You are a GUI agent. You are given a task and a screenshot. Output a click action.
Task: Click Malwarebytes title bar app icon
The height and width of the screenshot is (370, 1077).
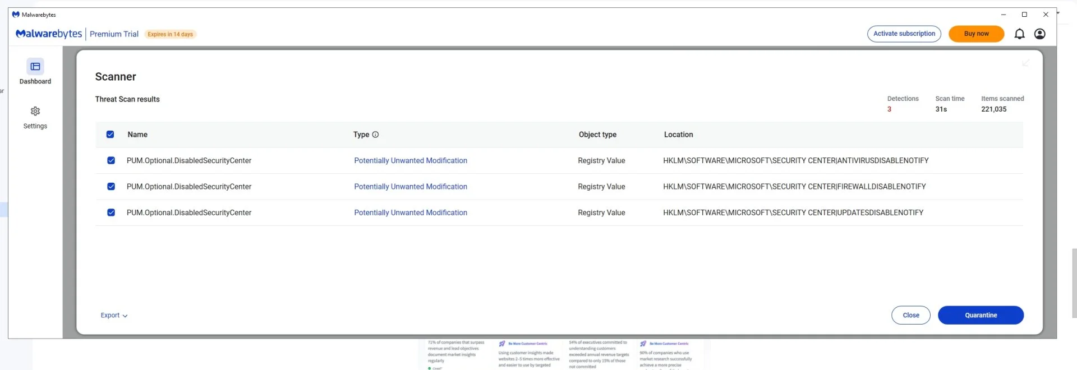click(16, 15)
